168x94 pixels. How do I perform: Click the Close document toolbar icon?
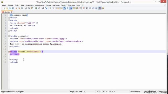(x=16, y=8)
